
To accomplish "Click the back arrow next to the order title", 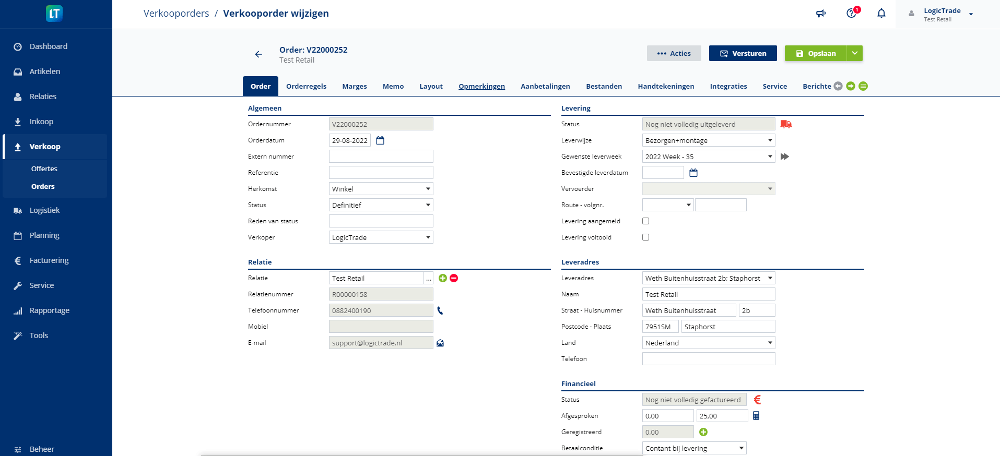I will [258, 54].
